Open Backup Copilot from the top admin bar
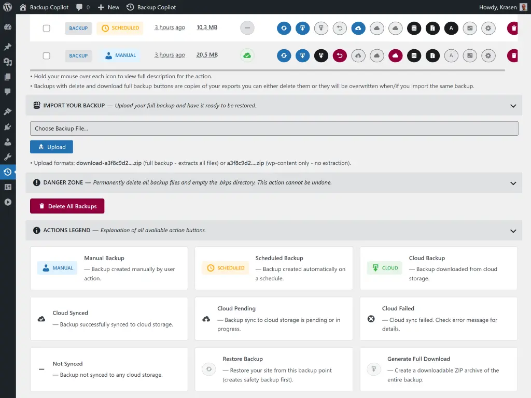This screenshot has height=398, width=531. pos(151,7)
